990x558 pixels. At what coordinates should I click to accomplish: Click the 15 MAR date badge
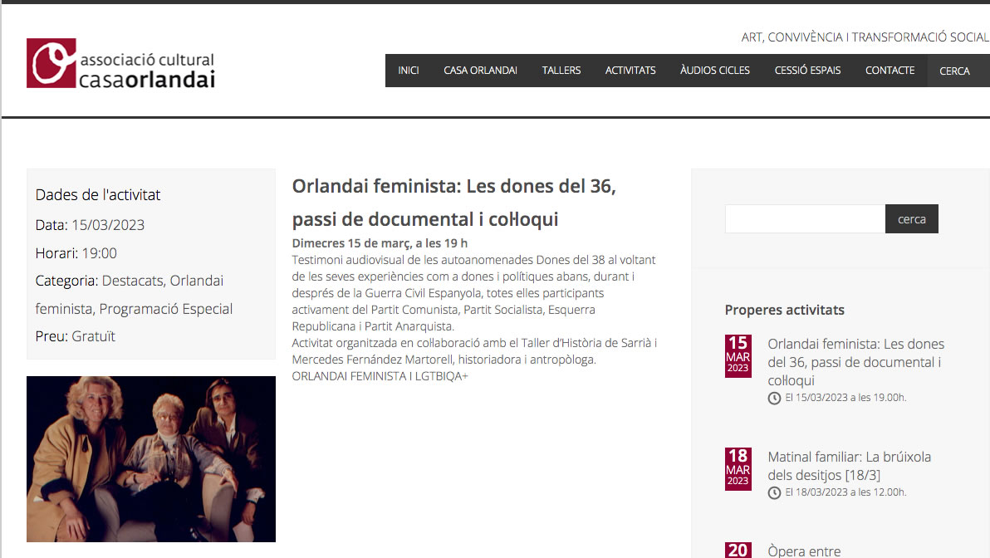[x=738, y=355]
